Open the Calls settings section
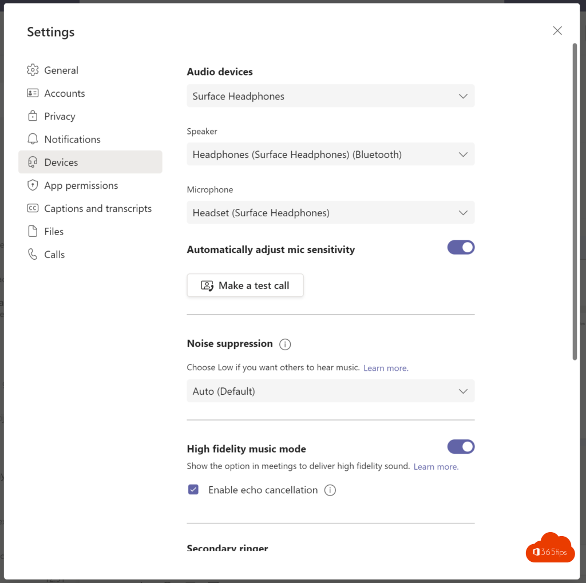 tap(90, 254)
